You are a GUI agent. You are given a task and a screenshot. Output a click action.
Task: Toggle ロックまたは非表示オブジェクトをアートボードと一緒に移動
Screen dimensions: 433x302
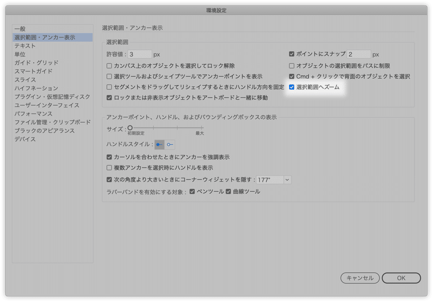coord(109,98)
